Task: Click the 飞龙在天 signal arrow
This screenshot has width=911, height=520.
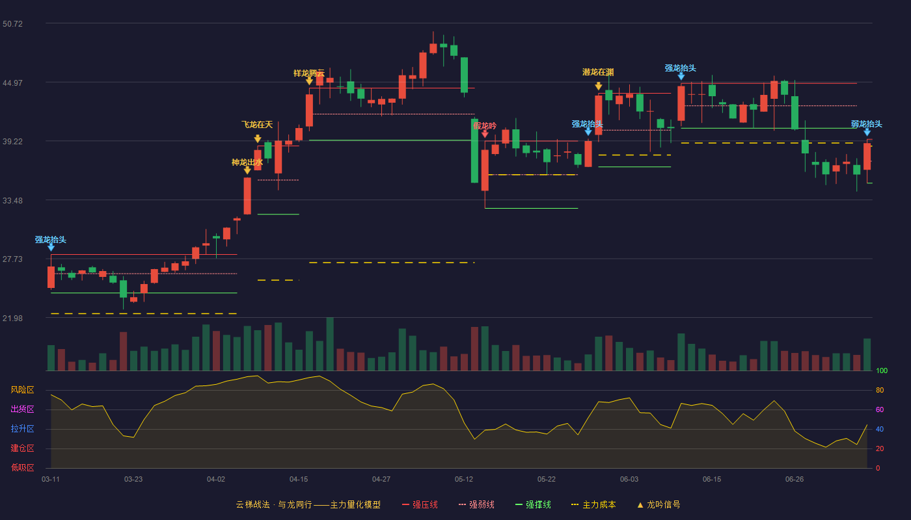Action: tap(258, 139)
